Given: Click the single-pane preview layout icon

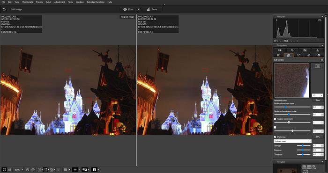Looking at the screenshot, I should [39, 170].
